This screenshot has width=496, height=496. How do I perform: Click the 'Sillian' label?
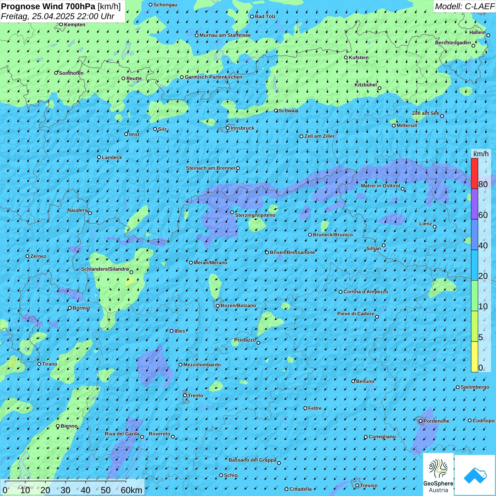[x=373, y=248]
